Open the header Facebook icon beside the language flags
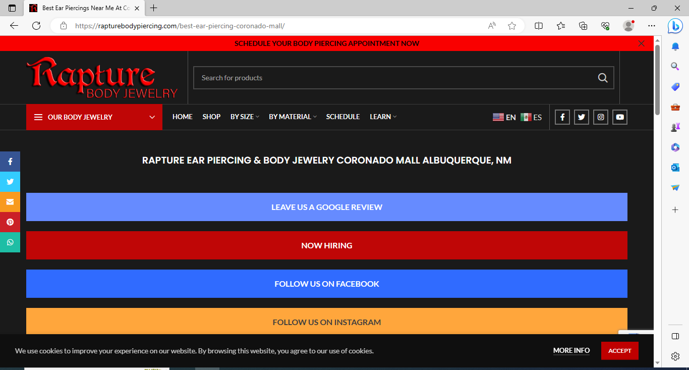Viewport: 689px width, 370px height. 562,117
